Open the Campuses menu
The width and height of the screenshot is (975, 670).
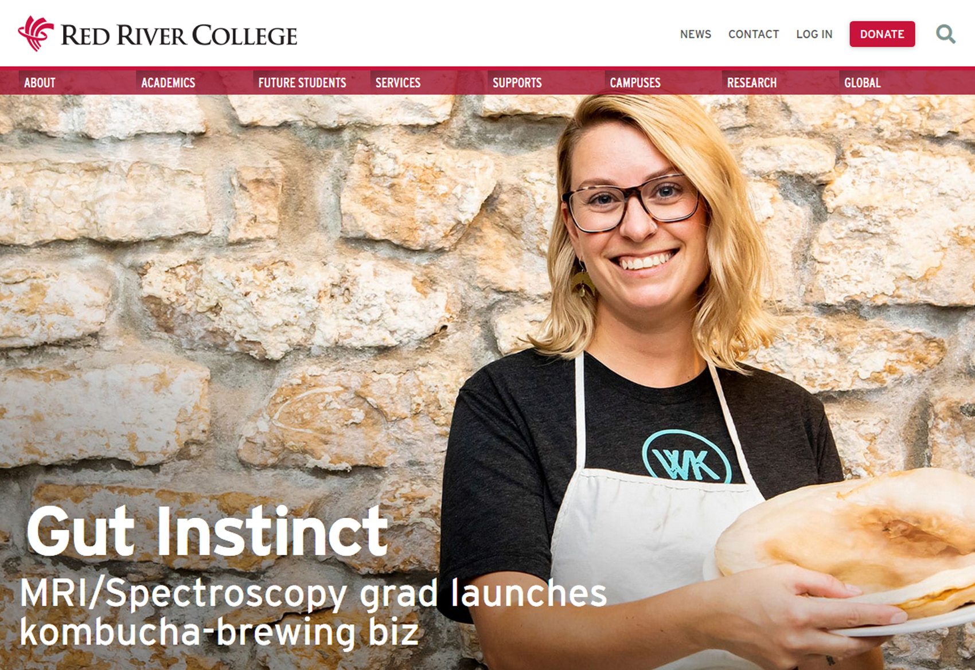coord(635,83)
